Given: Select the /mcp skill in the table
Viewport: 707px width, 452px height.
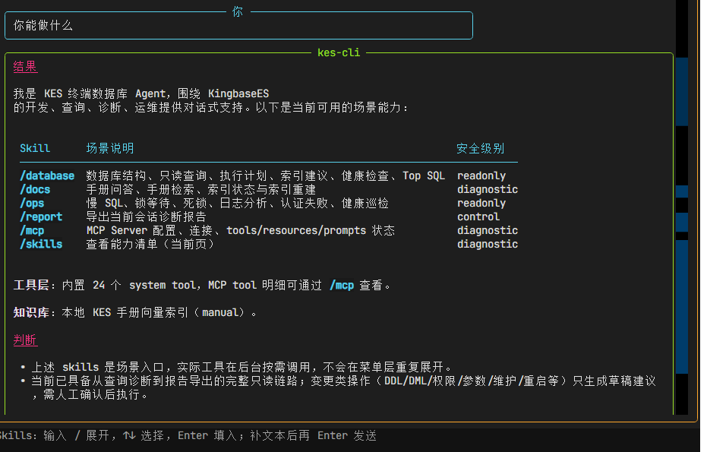Looking at the screenshot, I should click(x=32, y=230).
